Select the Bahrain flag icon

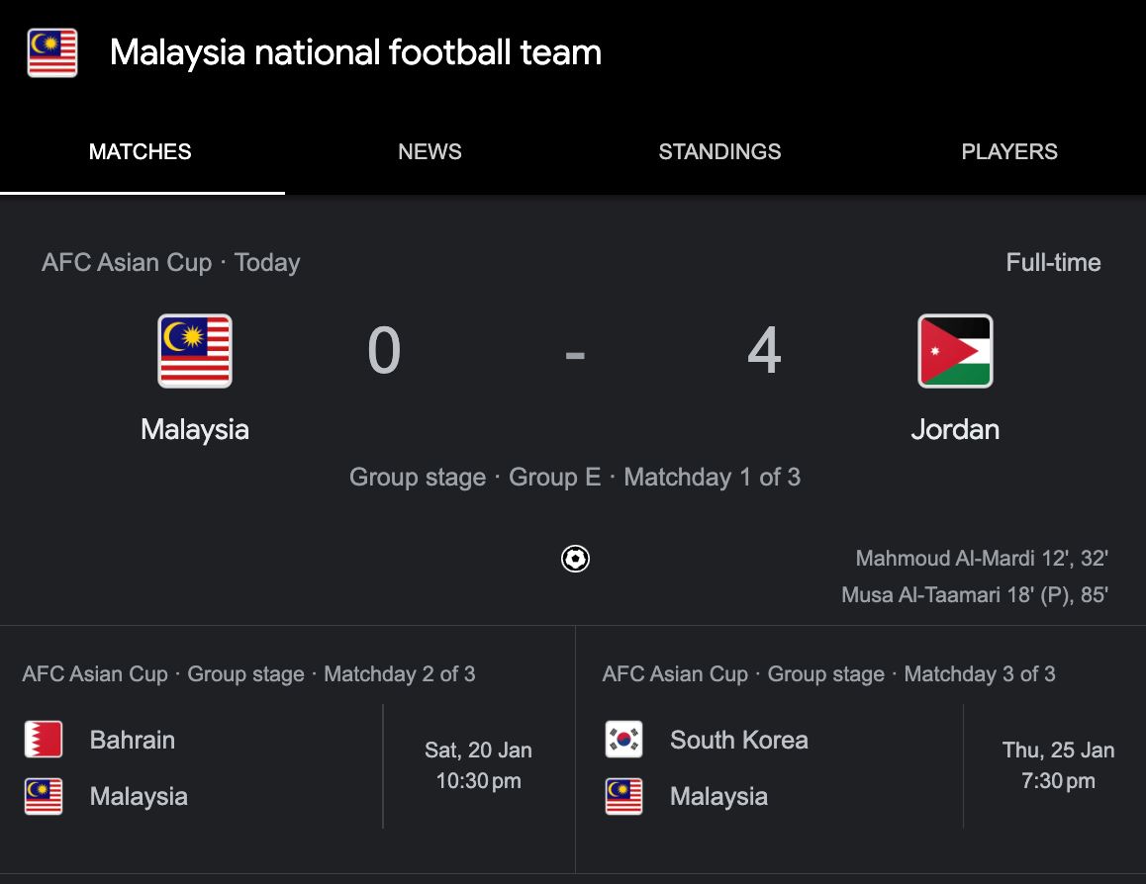coord(43,739)
